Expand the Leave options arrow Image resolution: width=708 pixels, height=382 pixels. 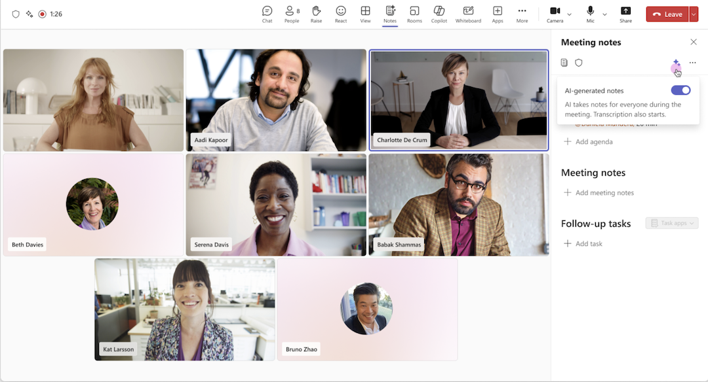[x=694, y=14]
